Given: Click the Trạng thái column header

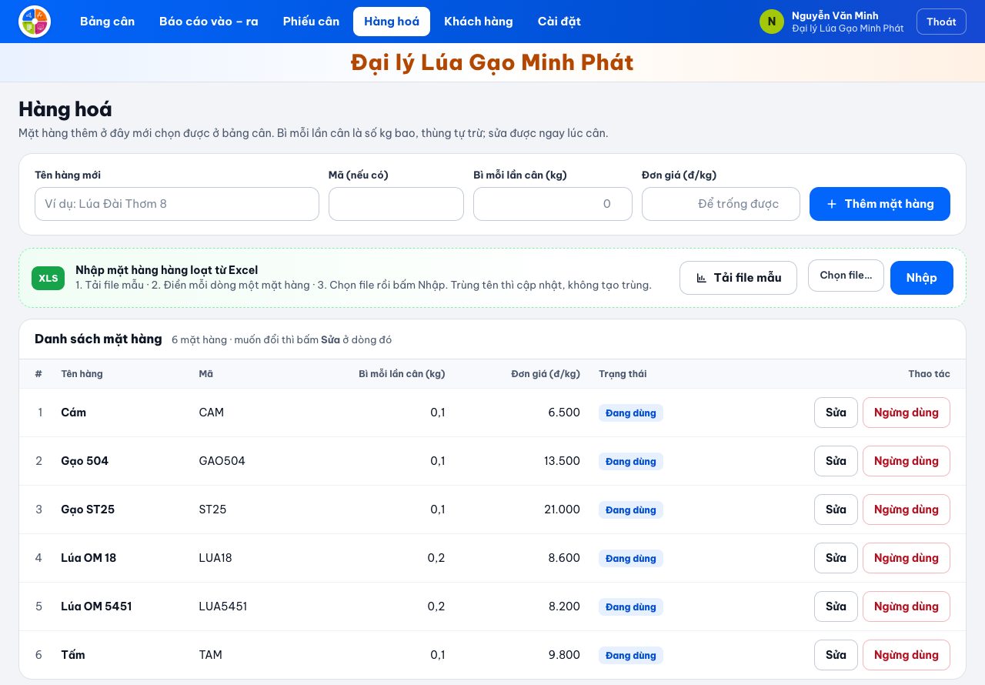Looking at the screenshot, I should [623, 374].
